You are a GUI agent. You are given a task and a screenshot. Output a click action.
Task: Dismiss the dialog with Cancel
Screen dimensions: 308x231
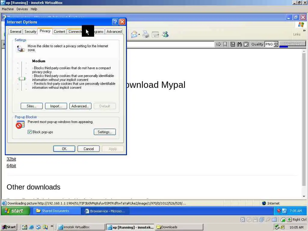click(89, 149)
